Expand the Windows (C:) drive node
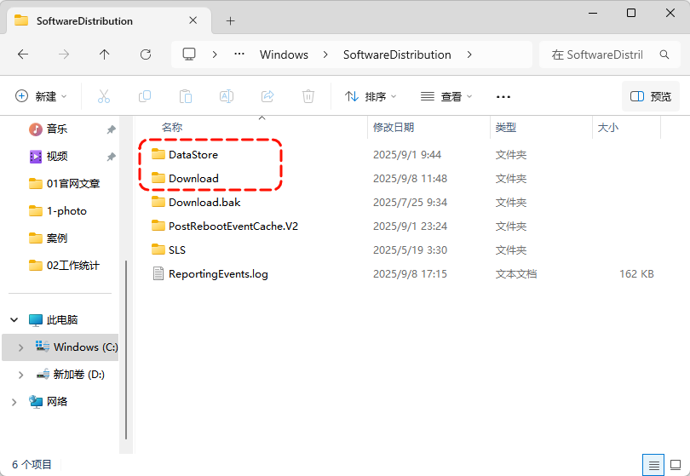Viewport: 690px width, 476px height. click(20, 347)
